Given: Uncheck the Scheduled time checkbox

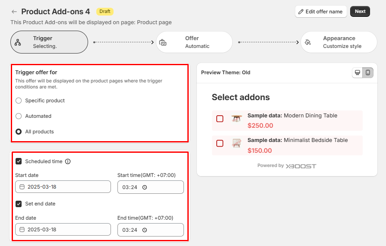Looking at the screenshot, I should 19,161.
